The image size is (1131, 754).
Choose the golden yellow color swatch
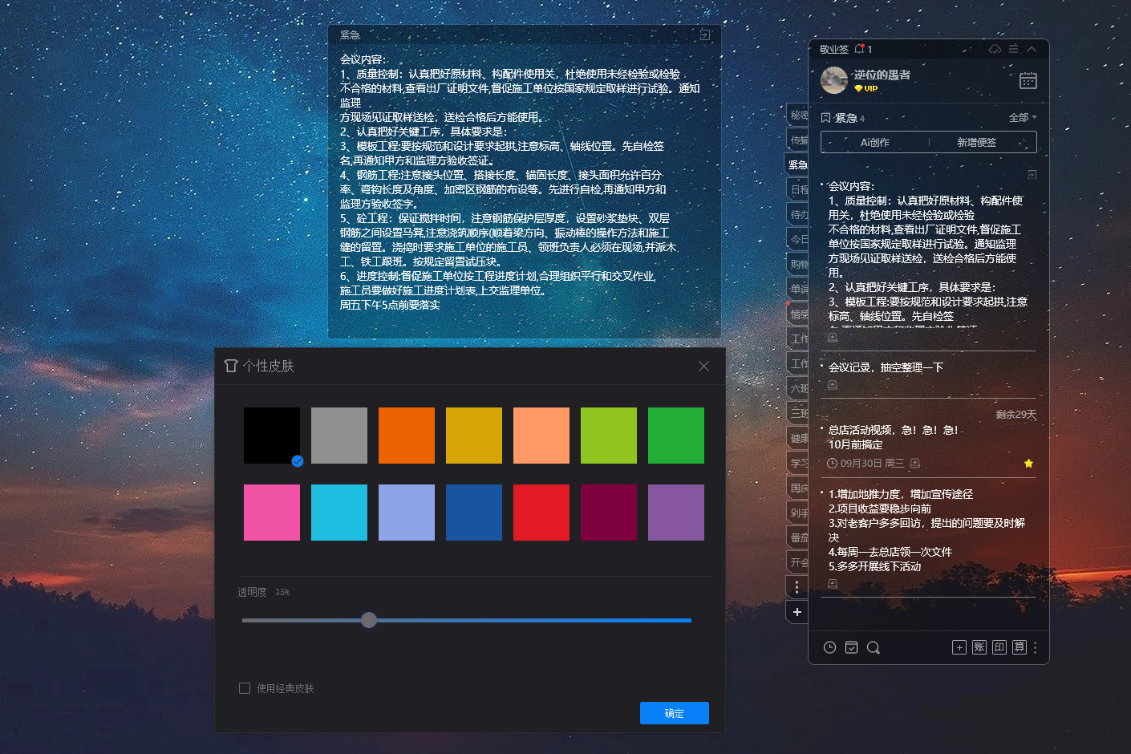(x=474, y=436)
